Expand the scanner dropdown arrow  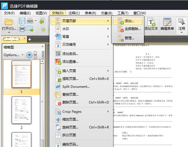pyautogui.click(x=36, y=20)
